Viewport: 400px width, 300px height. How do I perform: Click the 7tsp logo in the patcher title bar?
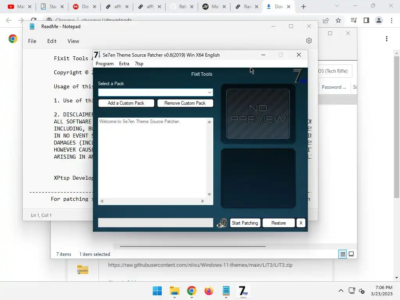pos(97,55)
